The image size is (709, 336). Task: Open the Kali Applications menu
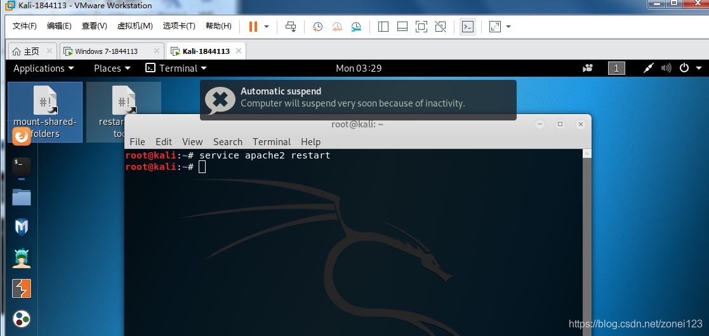coord(44,68)
